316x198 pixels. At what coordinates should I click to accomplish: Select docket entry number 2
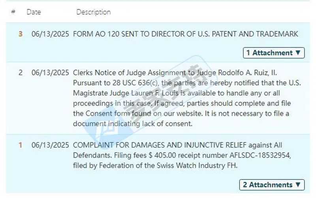[x=21, y=73]
